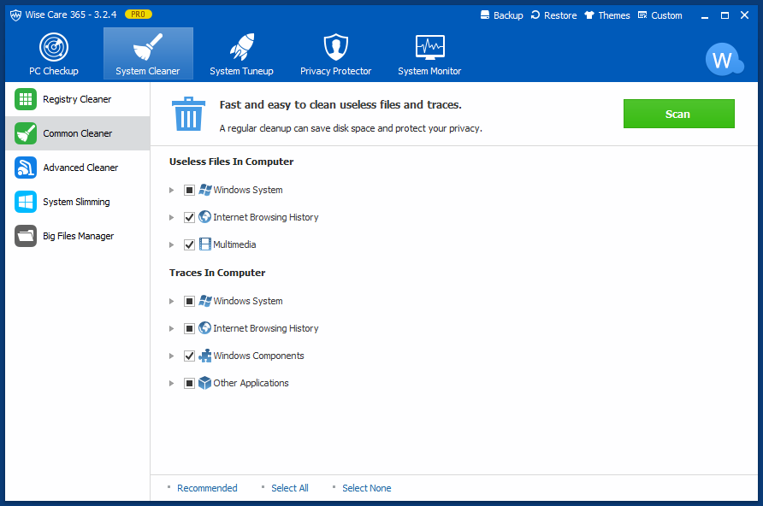Screen dimensions: 763x506
Task: Click the globe icon under Traces In Computer
Action: coord(205,328)
